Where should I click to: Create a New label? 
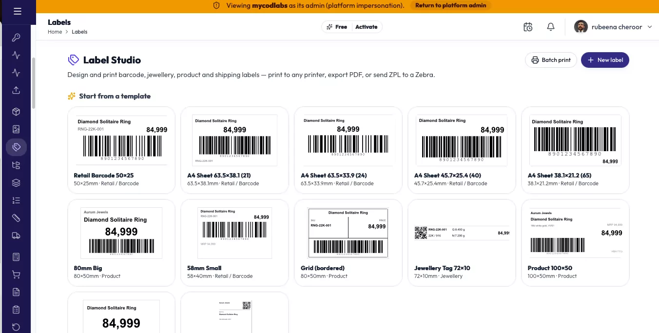pos(605,60)
